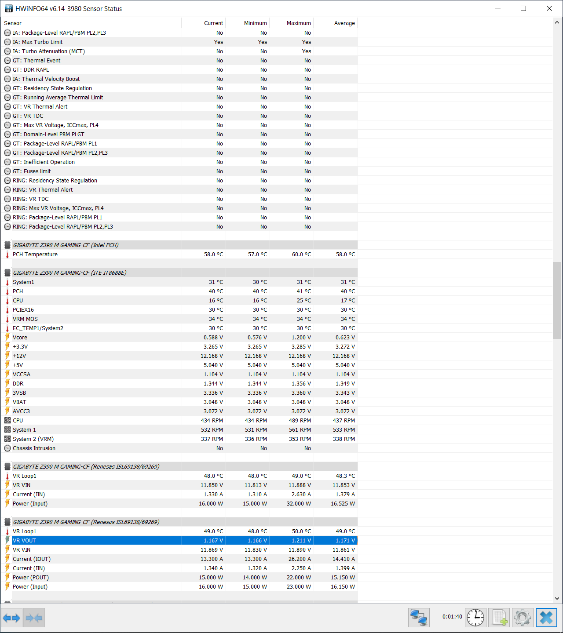Click the Sensor column header

pyautogui.click(x=91, y=23)
